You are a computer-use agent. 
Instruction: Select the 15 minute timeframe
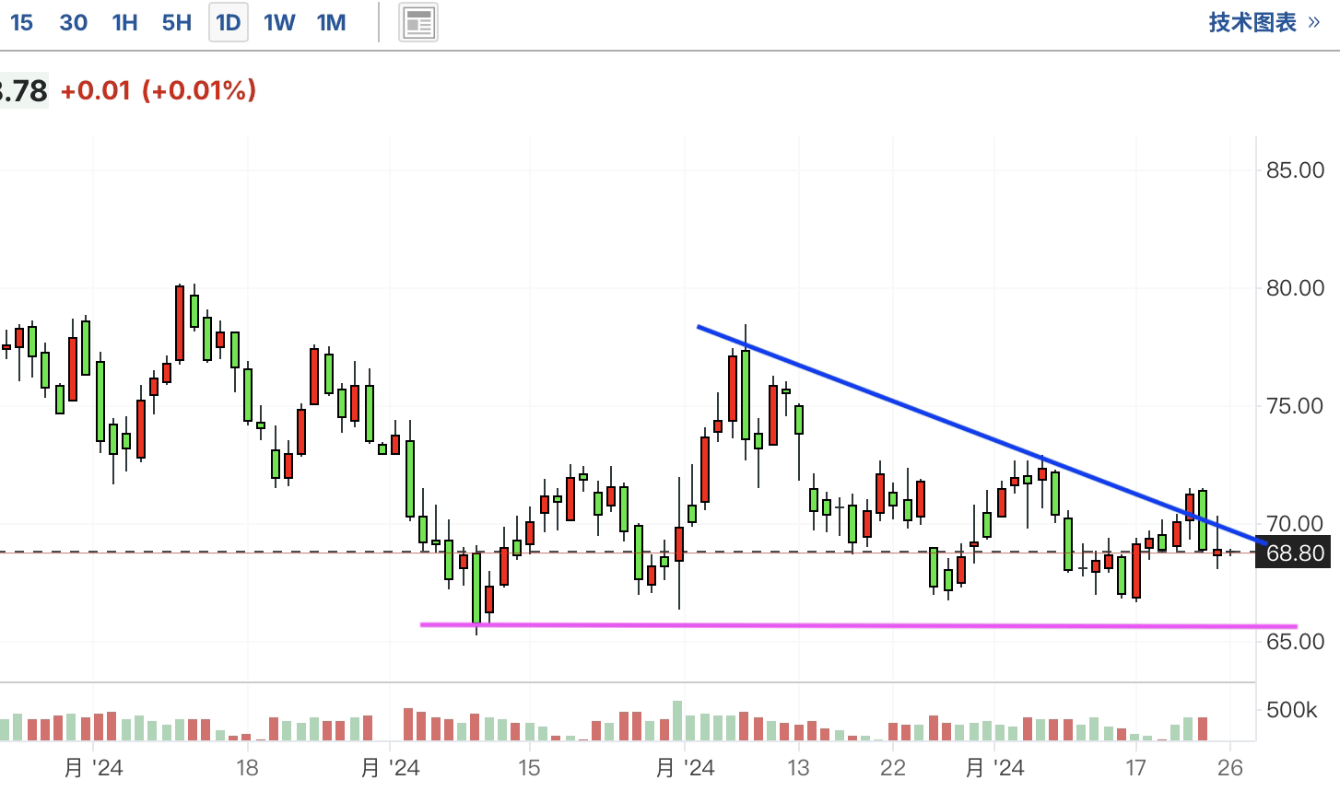(21, 22)
